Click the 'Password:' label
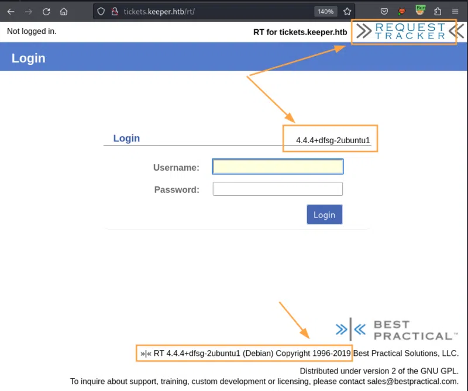The width and height of the screenshot is (468, 391). point(177,190)
